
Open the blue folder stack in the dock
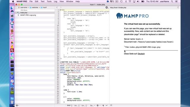coord(12,98)
